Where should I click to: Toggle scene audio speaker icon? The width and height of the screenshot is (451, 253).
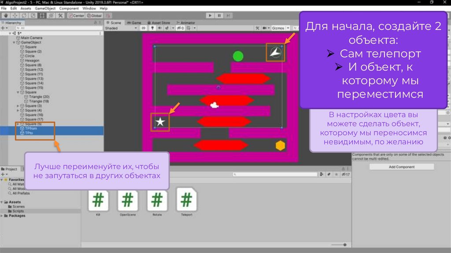click(159, 28)
